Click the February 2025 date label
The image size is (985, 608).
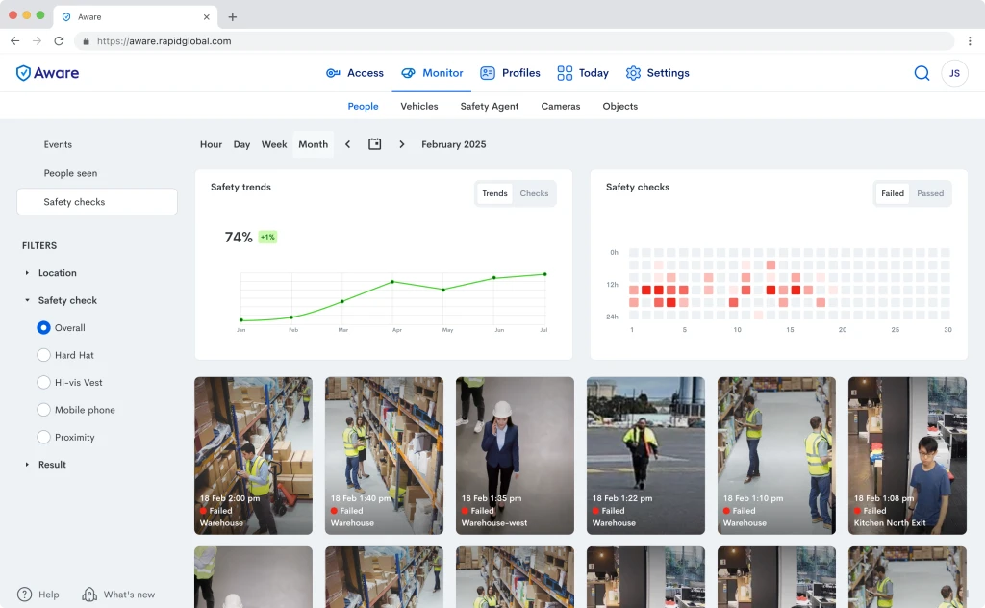[x=454, y=144]
